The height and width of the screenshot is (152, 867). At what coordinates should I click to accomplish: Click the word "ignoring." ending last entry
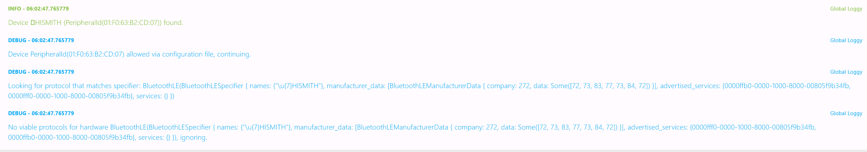(x=193, y=138)
